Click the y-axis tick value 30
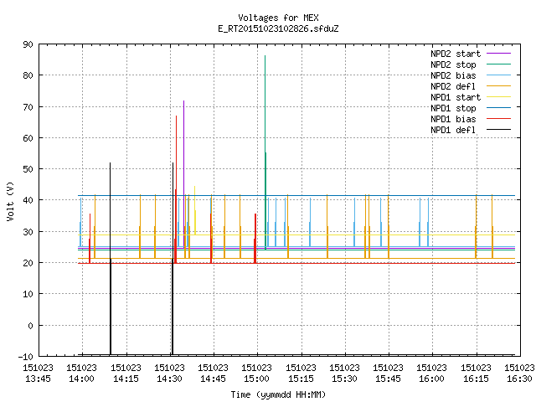The height and width of the screenshot is (402, 536). pos(28,232)
